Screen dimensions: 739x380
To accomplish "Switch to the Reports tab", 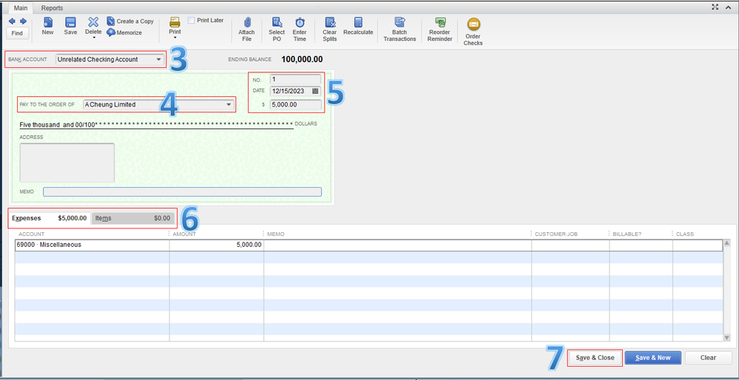I will [52, 8].
